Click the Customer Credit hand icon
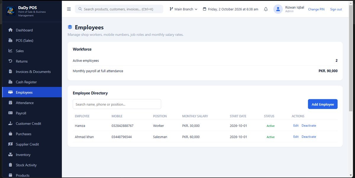355x178 pixels. [11, 123]
